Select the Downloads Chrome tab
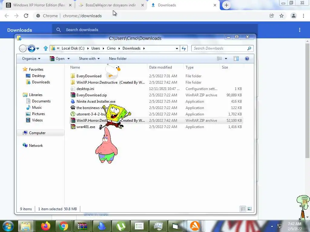Viewport: 310px width, 232px height. pyautogui.click(x=183, y=5)
